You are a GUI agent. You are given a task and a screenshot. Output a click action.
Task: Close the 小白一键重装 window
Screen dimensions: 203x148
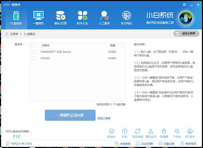[x=198, y=5]
